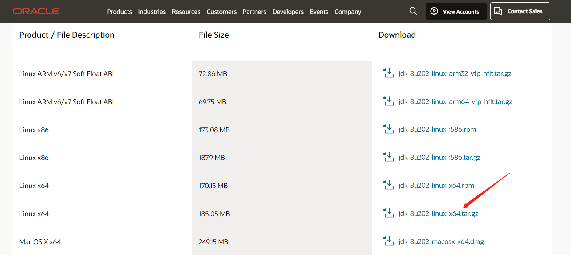Open the Resources menu
The image size is (571, 255).
click(x=186, y=12)
